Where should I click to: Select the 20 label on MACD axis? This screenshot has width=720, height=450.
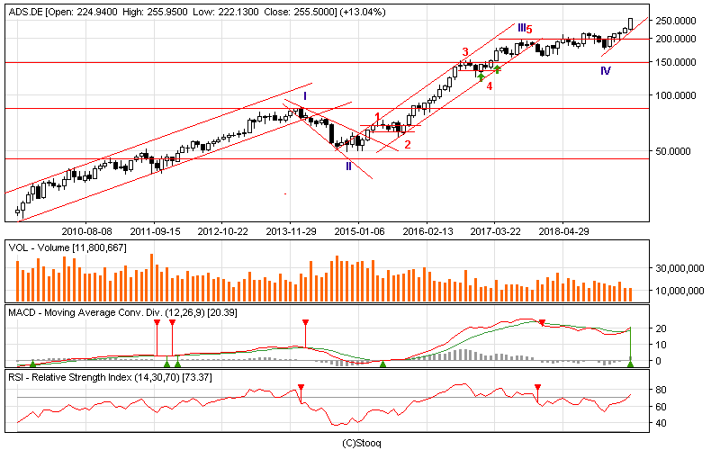(x=661, y=328)
